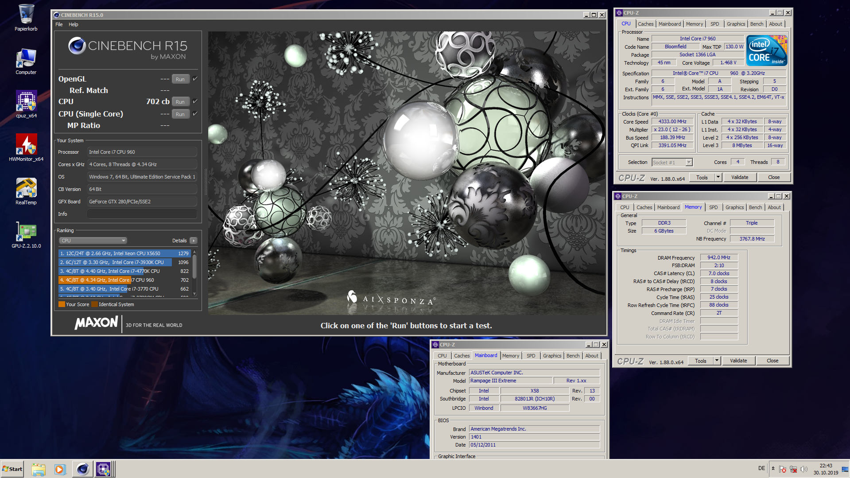Viewport: 850px width, 478px height.
Task: Click the brown Identical System legend swatch
Action: [94, 304]
